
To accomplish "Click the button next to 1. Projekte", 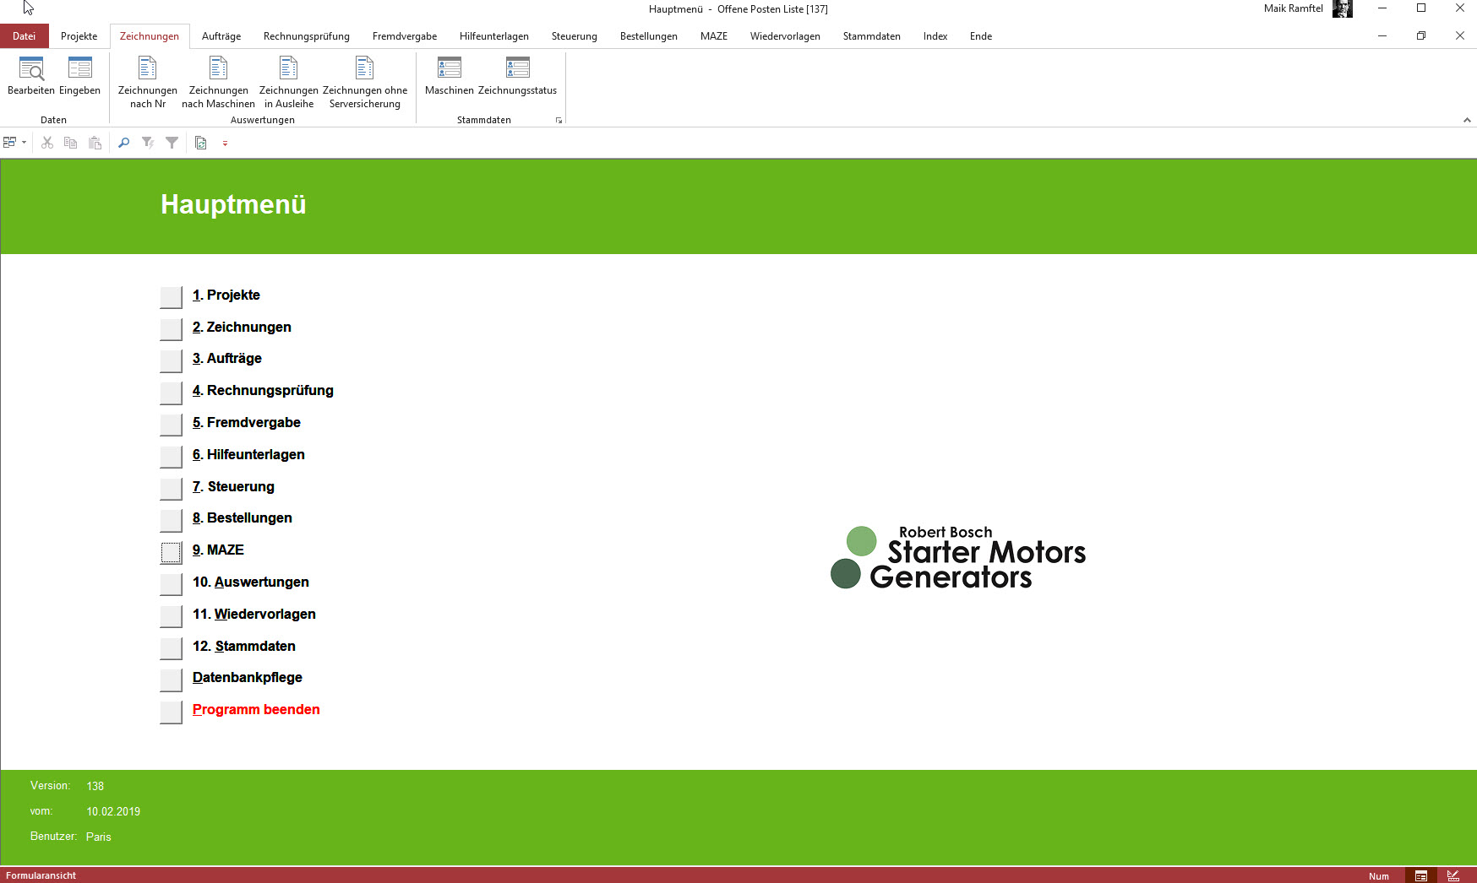I will click(x=171, y=297).
